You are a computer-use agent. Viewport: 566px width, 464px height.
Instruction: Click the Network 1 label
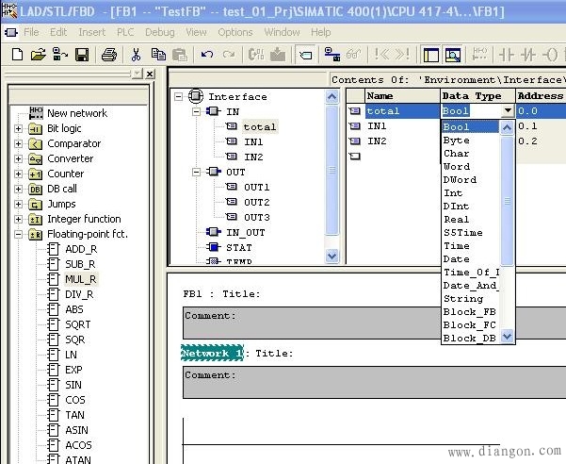click(213, 353)
